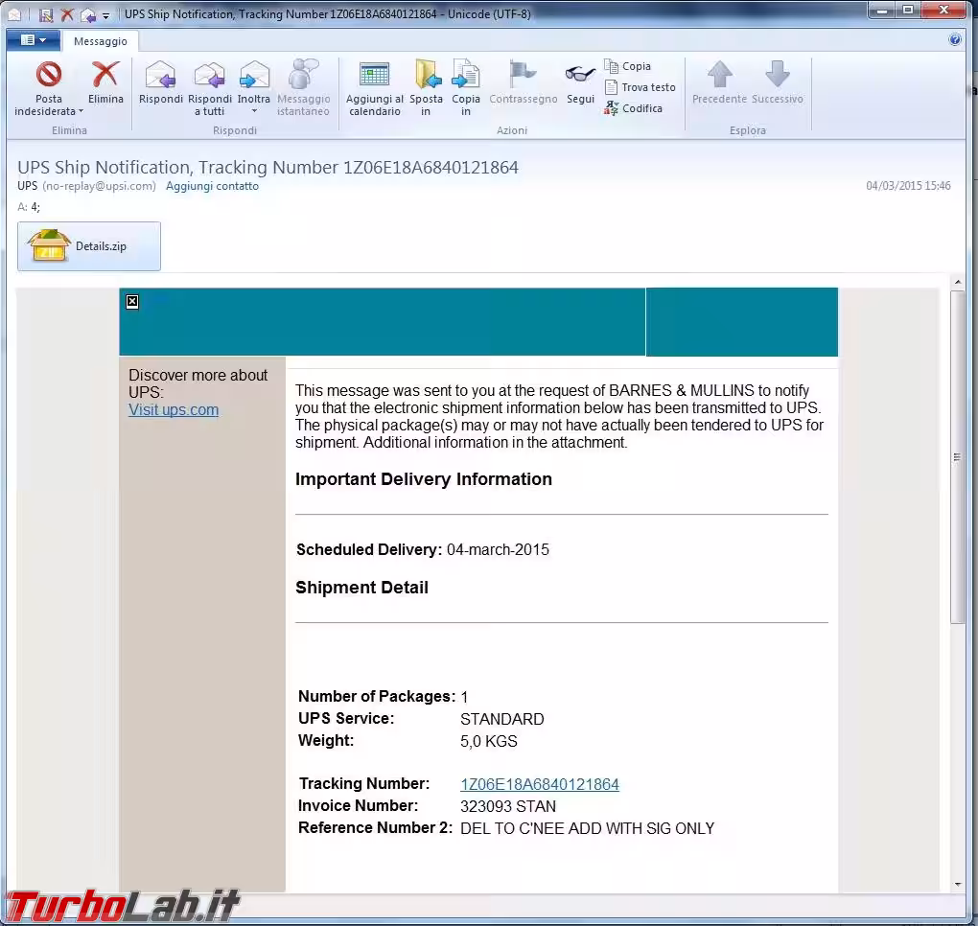
Task: Click sender address no-replay@upsi.com
Action: click(99, 186)
